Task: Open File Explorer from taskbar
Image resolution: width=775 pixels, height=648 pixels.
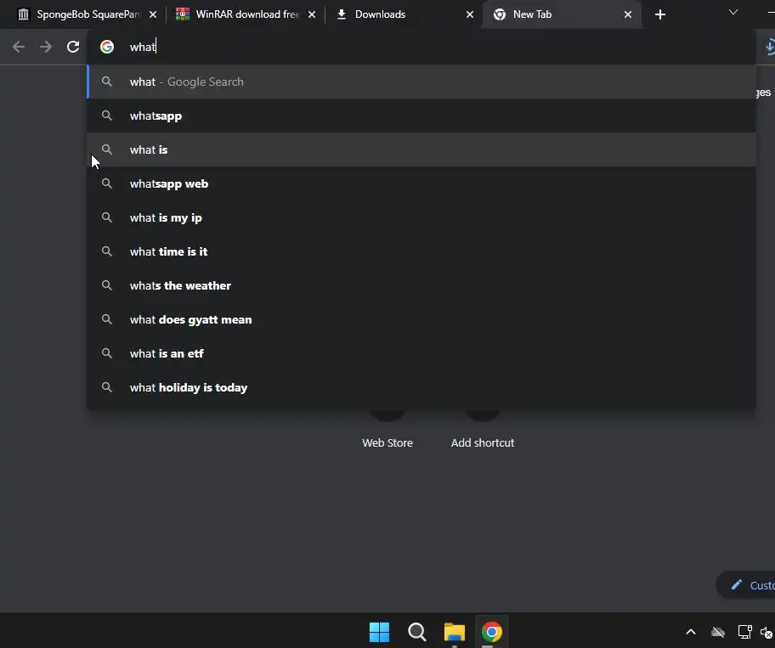Action: coord(455,632)
